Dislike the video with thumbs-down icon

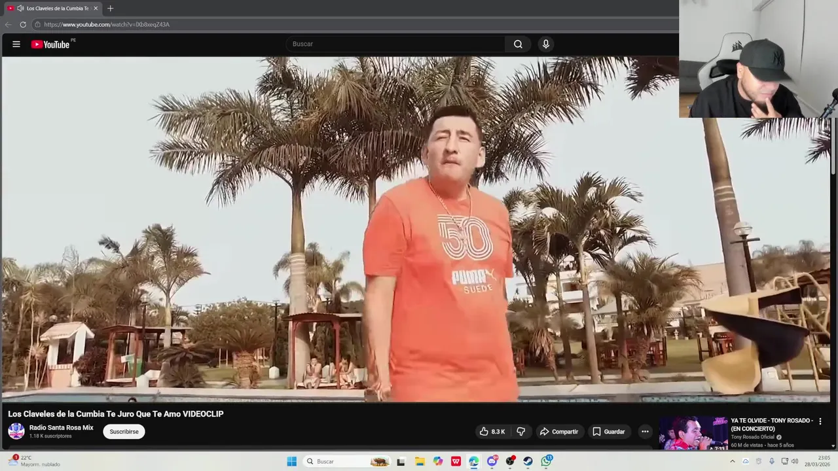521,432
